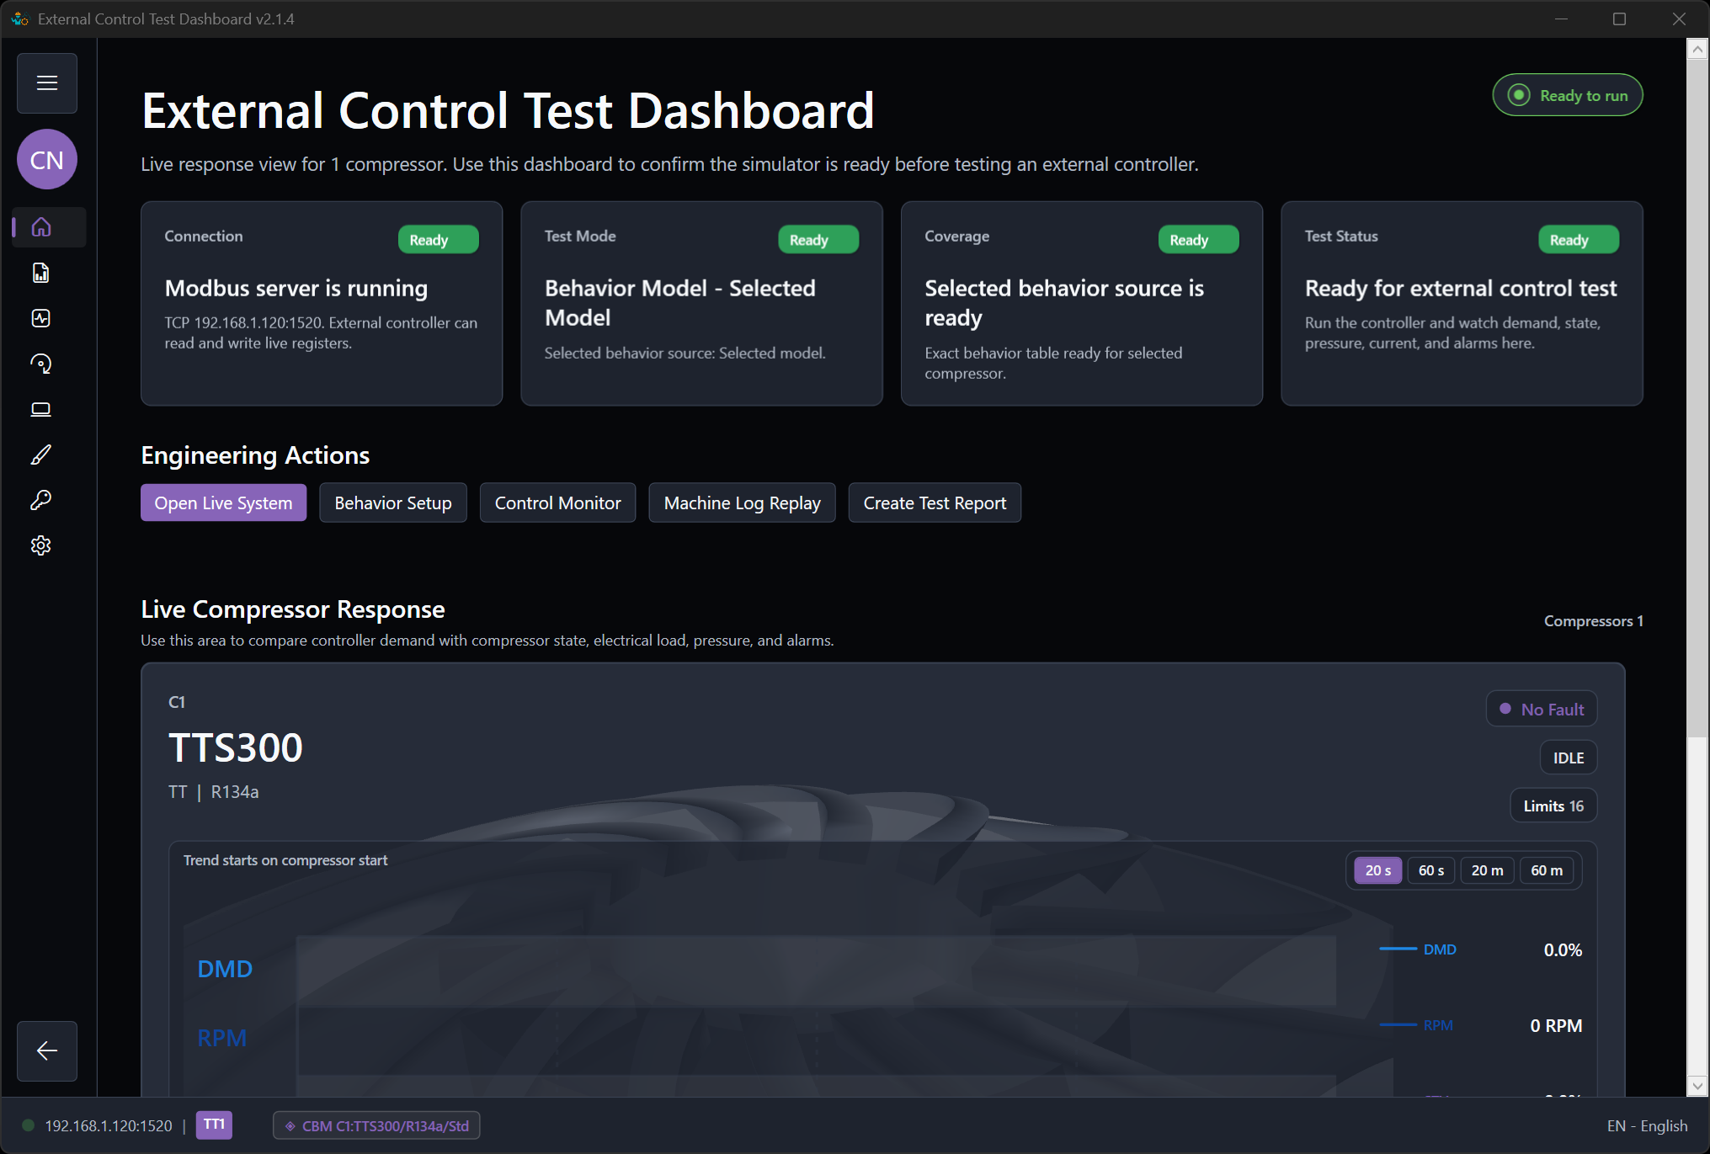Screen dimensions: 1710x1154
Task: Select the 20 m trend range
Action: [x=1487, y=870]
